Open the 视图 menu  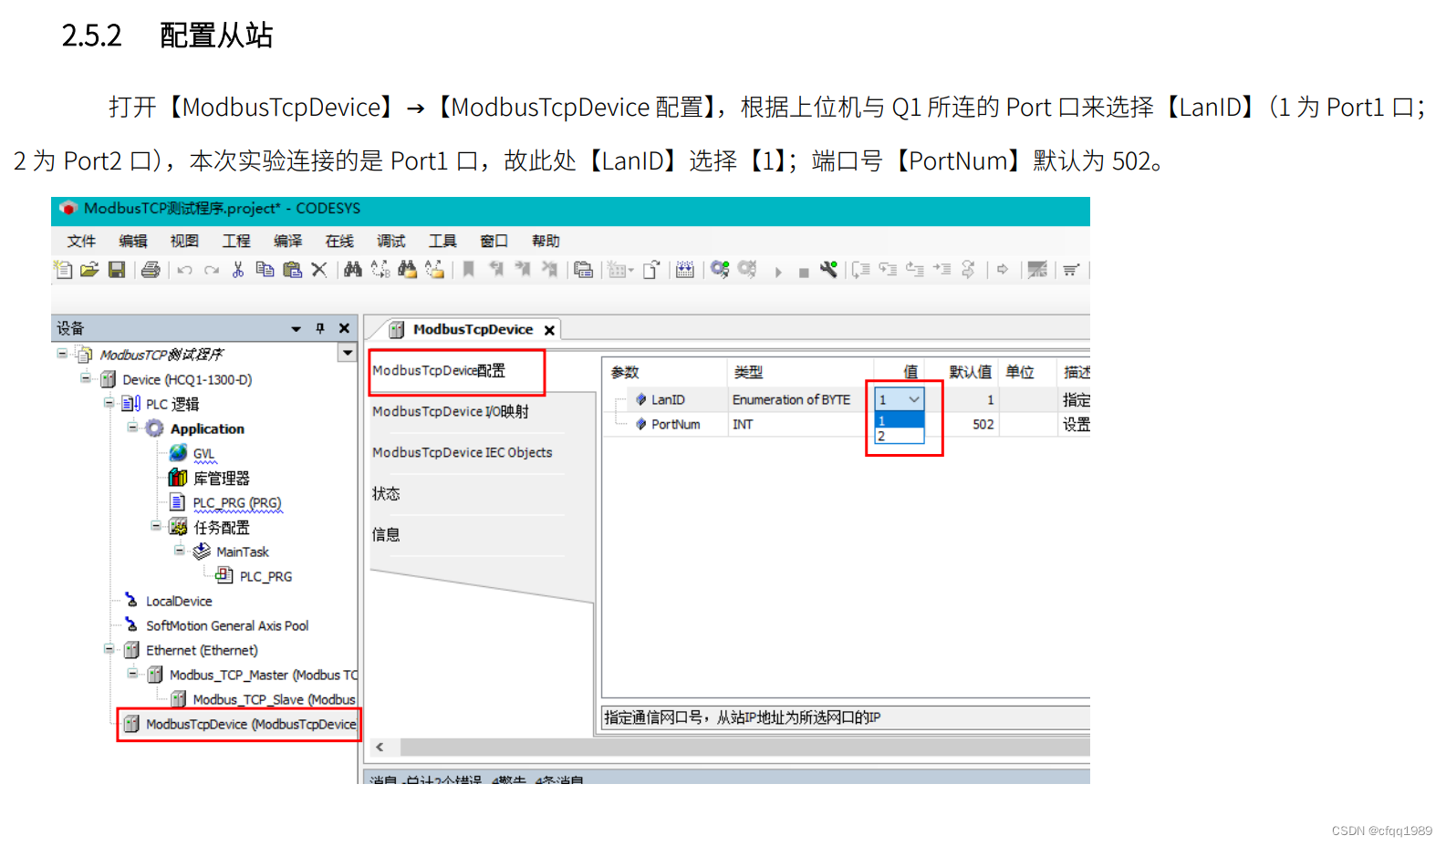click(x=184, y=241)
